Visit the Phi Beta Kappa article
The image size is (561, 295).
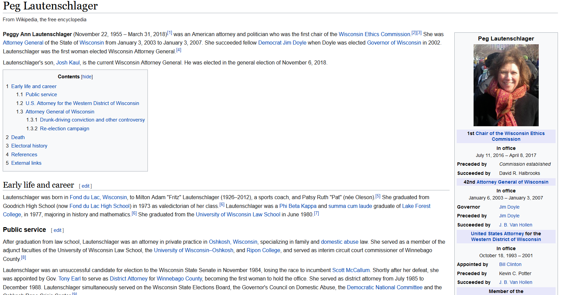pos(298,206)
